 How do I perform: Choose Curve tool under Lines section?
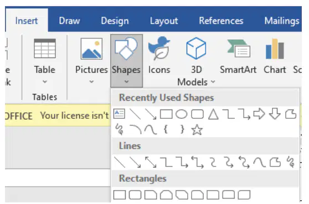tap(259, 163)
